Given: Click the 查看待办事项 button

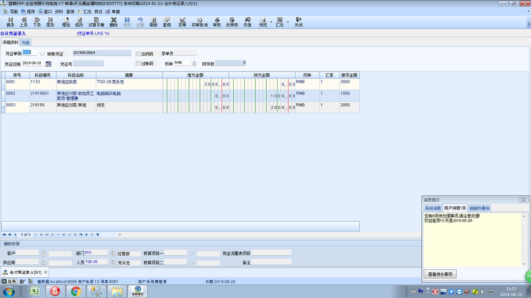Looking at the screenshot, I should click(440, 274).
